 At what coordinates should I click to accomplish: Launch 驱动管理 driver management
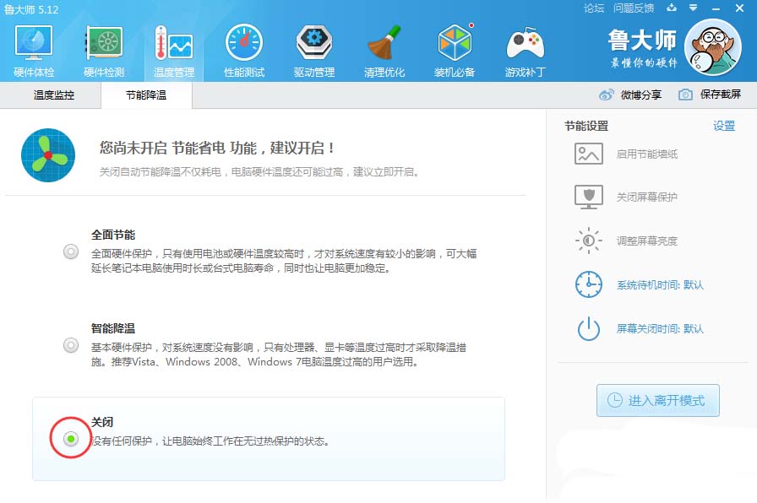click(313, 48)
